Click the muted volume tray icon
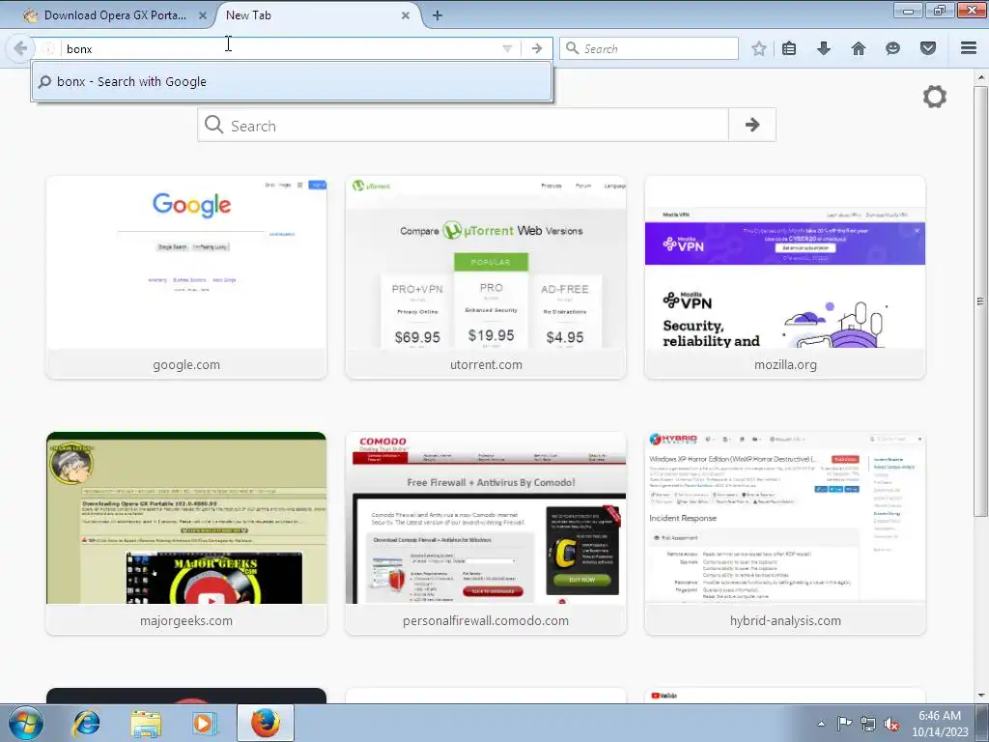Viewport: 989px width, 742px height. tap(891, 724)
